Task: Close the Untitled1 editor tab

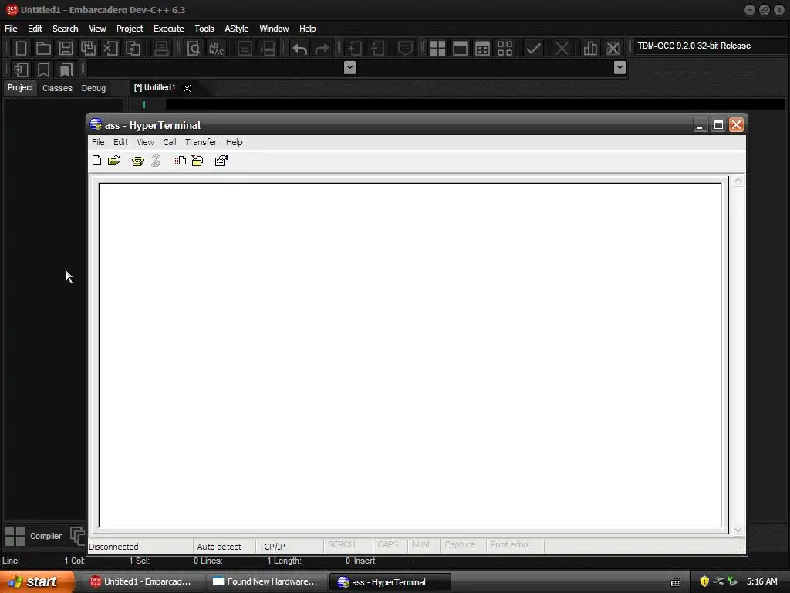Action: click(x=187, y=88)
